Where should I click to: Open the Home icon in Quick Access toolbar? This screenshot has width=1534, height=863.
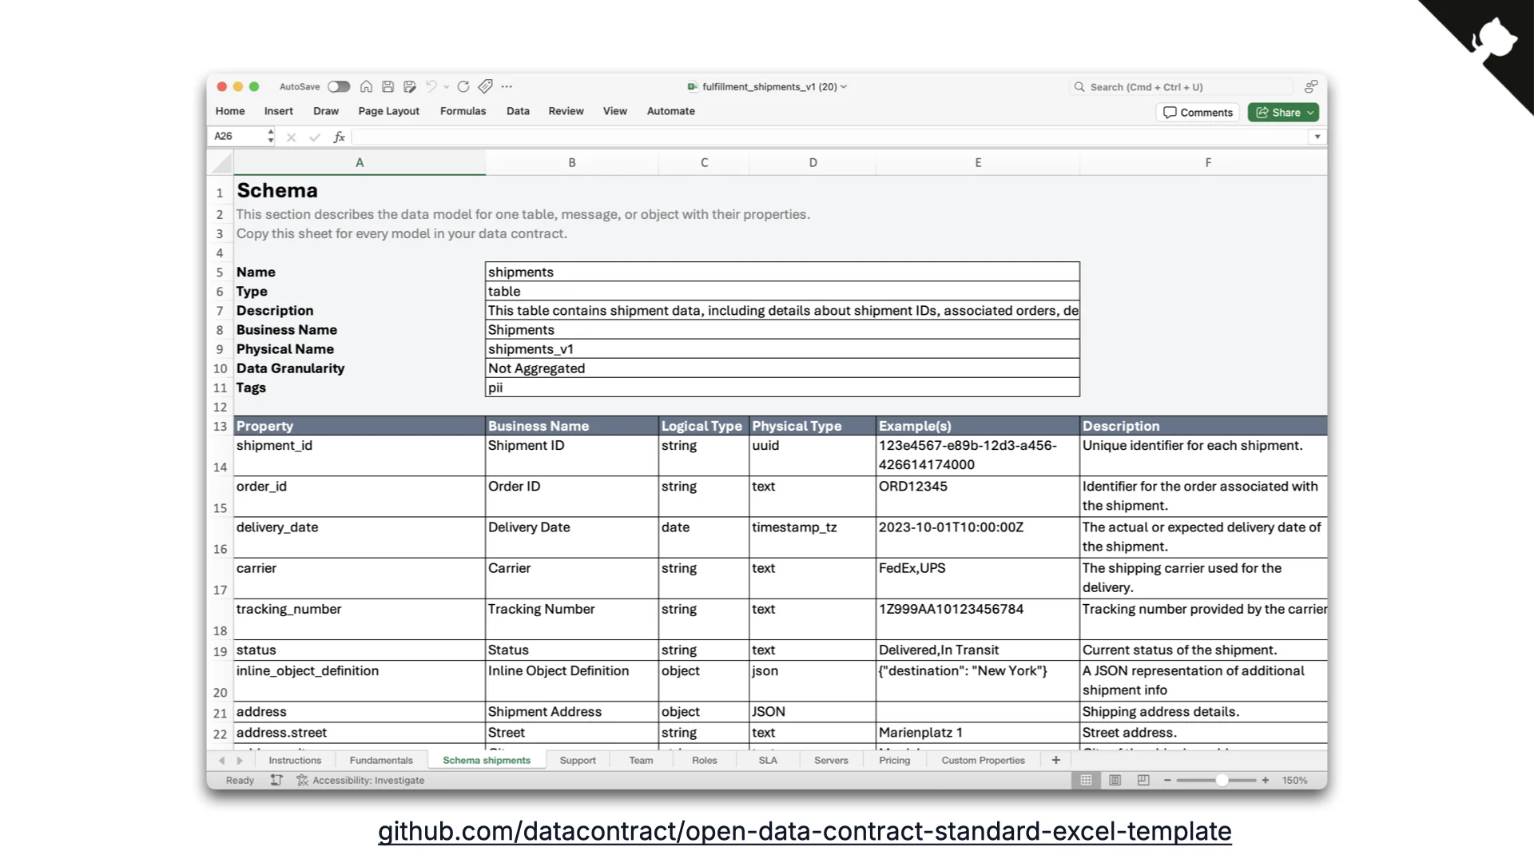367,86
